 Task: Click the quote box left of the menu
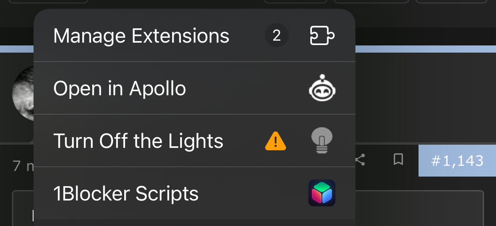pyautogui.click(x=23, y=208)
